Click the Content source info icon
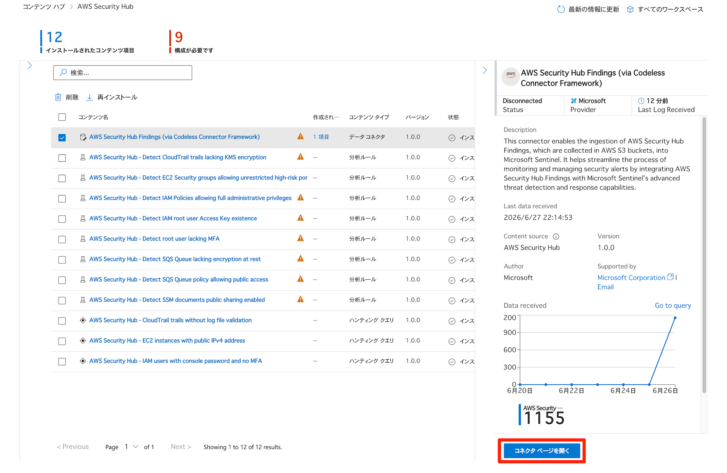The image size is (727, 473). click(556, 236)
